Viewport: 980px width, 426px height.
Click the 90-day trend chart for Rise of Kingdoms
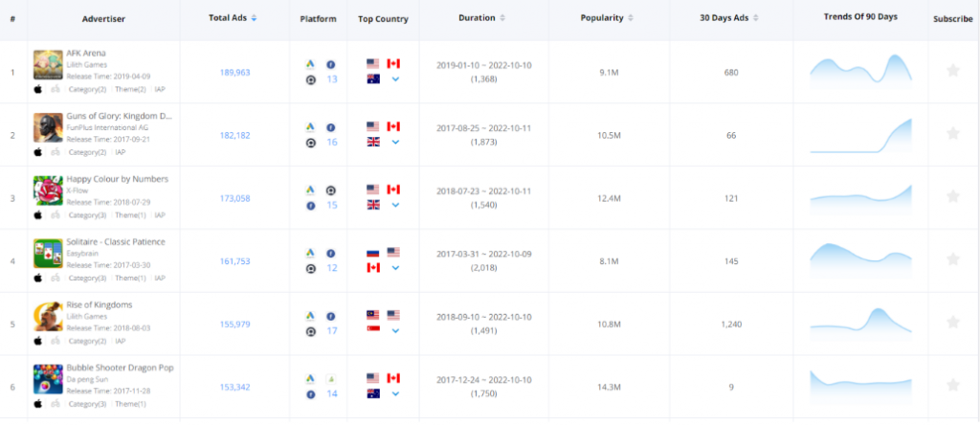point(860,322)
